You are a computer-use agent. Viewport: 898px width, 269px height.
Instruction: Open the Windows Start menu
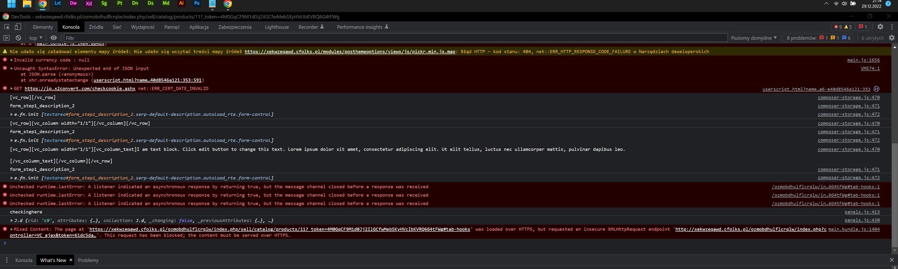point(11,4)
